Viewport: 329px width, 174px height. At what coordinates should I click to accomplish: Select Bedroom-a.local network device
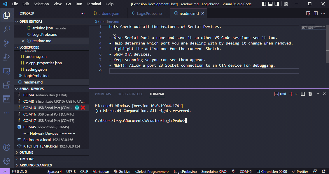click(52, 140)
